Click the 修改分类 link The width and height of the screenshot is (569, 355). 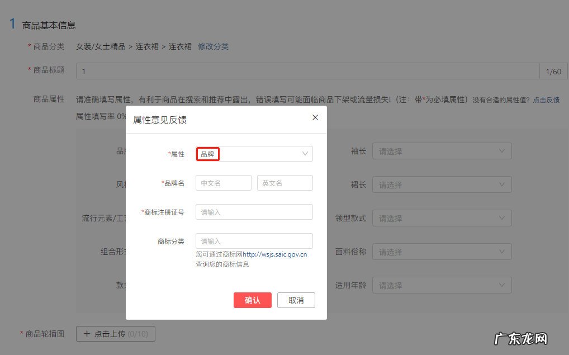coord(212,47)
